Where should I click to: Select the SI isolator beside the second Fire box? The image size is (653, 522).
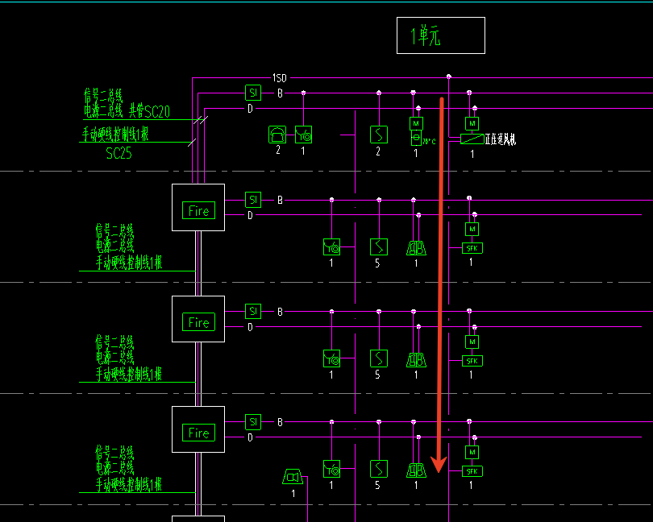click(x=253, y=311)
